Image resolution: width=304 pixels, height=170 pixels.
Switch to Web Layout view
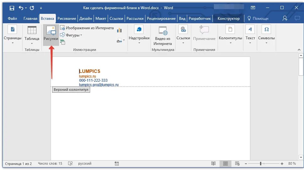click(237, 164)
